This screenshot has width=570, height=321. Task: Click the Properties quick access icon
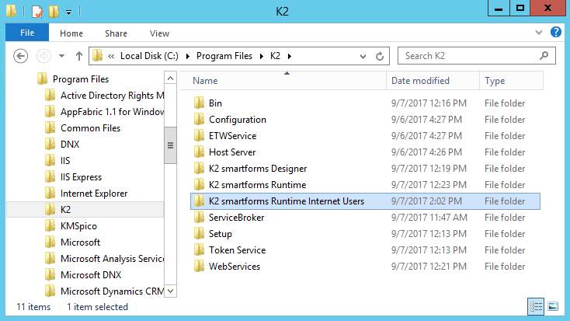(x=37, y=12)
